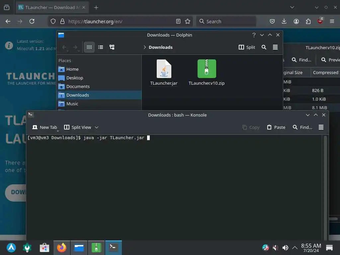
Task: Click show desktop button in taskbar
Action: 329,247
